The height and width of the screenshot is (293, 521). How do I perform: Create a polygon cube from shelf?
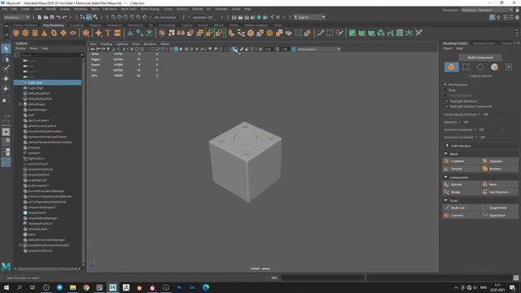[x=25, y=33]
